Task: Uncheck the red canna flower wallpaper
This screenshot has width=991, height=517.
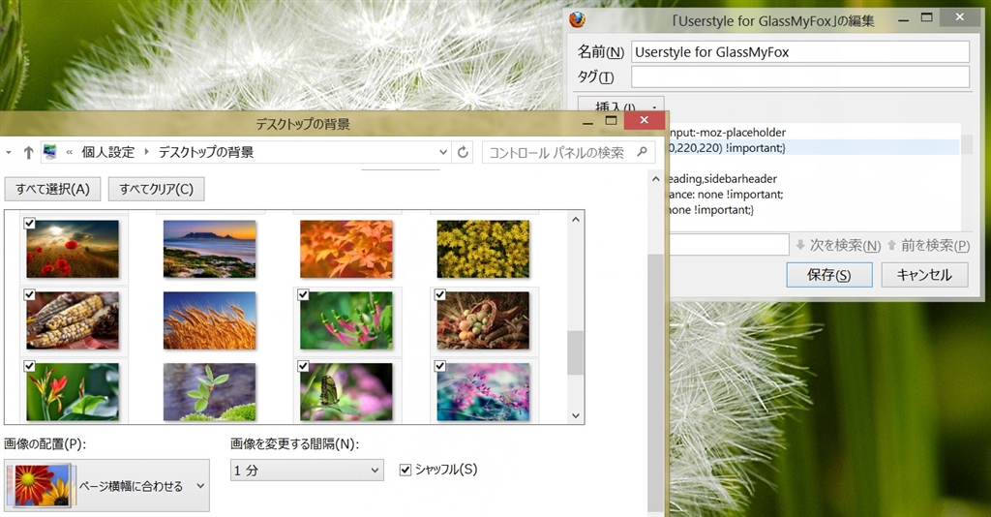Action: coord(30,366)
